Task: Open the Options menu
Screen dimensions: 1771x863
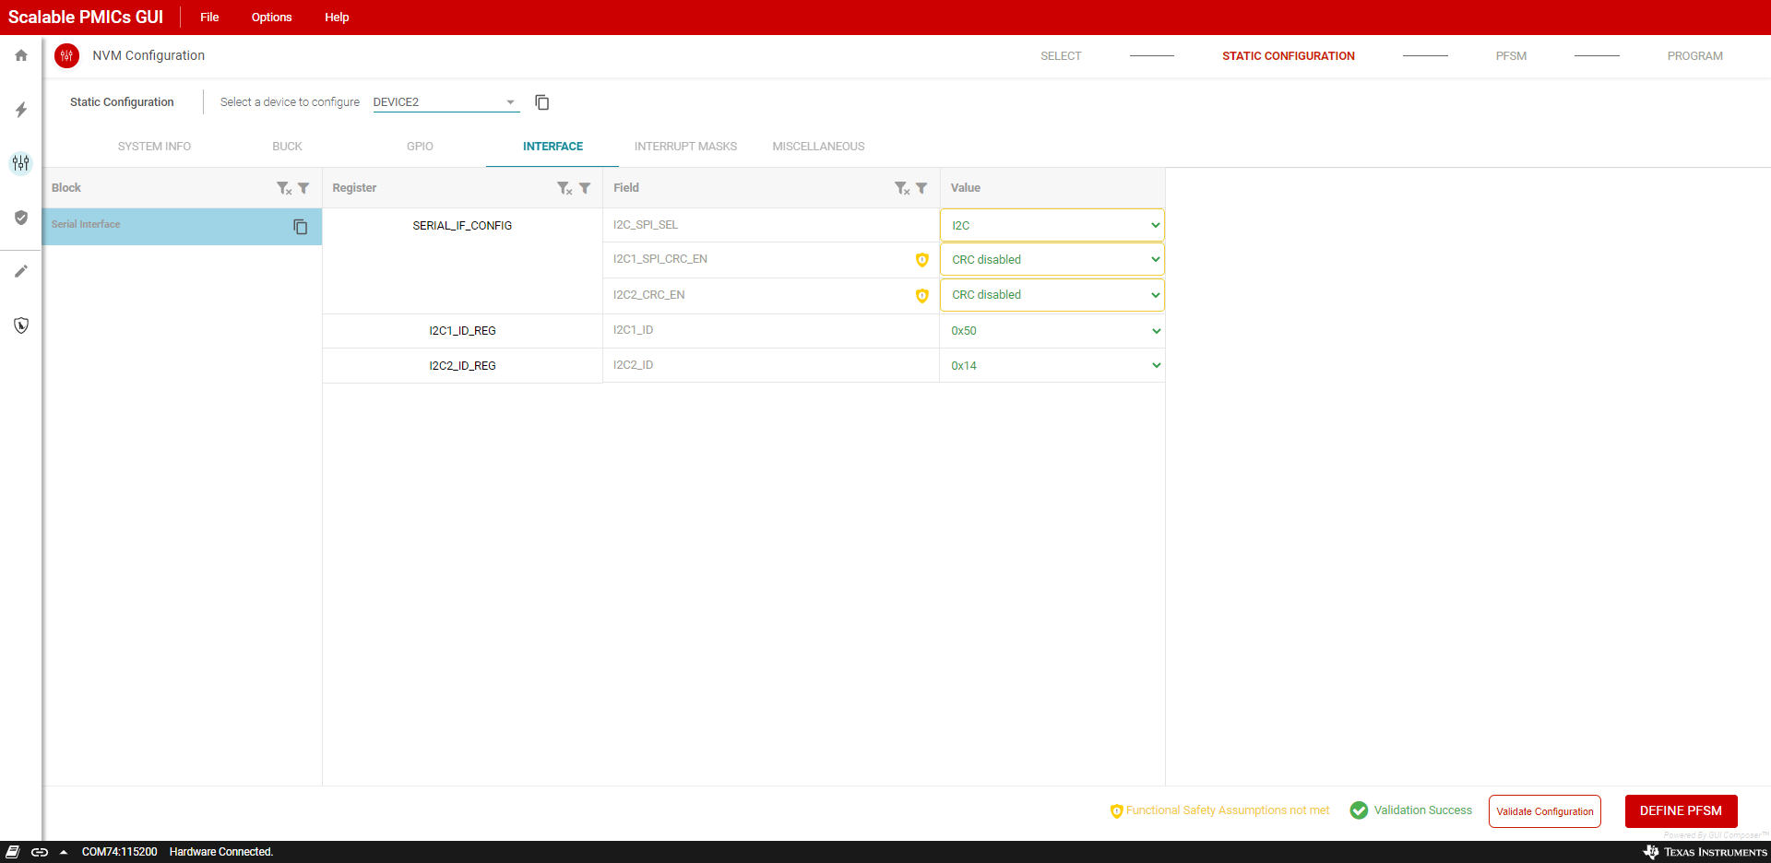Action: [271, 18]
